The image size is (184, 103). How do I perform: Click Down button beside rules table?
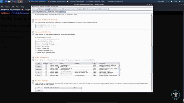(x=39, y=75)
